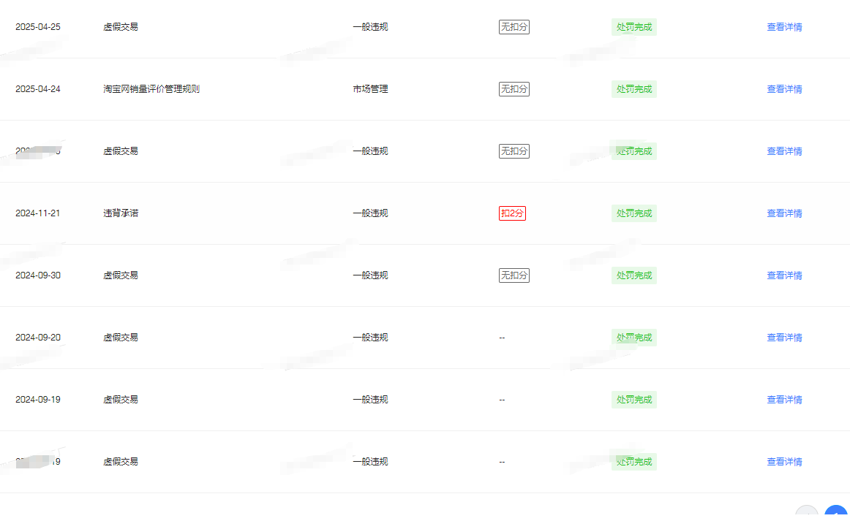850x521 pixels.
Task: Click 处罚完成 status in the 2024-09-19 row
Action: 633,400
